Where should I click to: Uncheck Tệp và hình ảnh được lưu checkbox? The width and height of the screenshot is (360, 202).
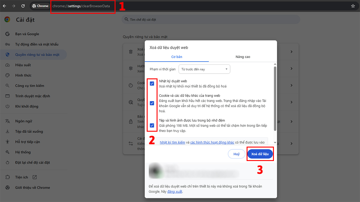[152, 125]
